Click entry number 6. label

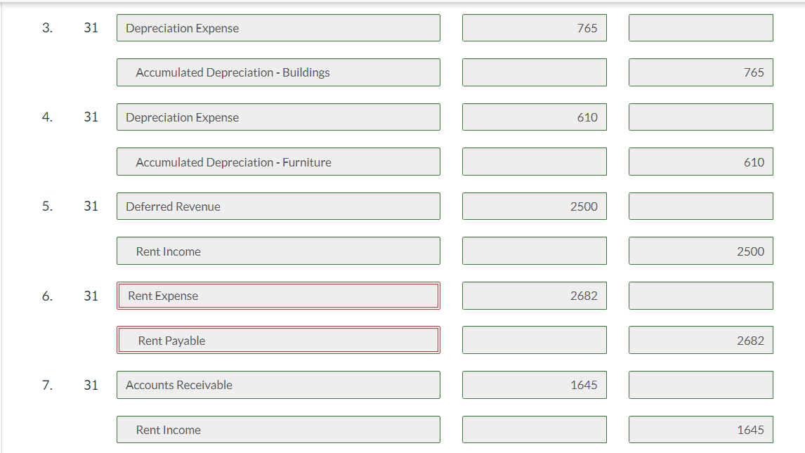coord(47,296)
